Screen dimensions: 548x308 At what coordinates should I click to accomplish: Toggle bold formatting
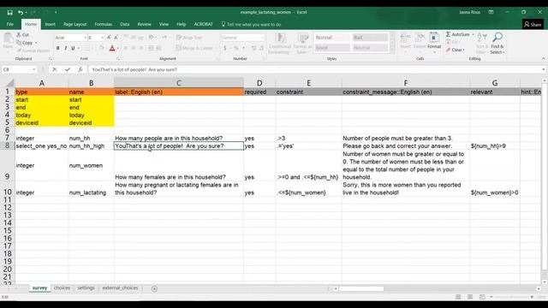(x=58, y=48)
